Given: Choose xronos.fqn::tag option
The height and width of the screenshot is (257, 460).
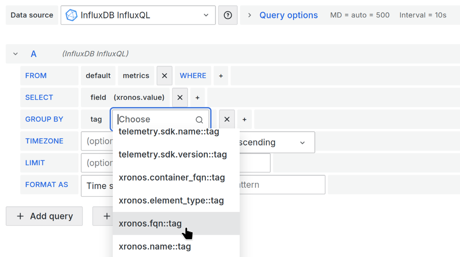Looking at the screenshot, I should pos(176,223).
